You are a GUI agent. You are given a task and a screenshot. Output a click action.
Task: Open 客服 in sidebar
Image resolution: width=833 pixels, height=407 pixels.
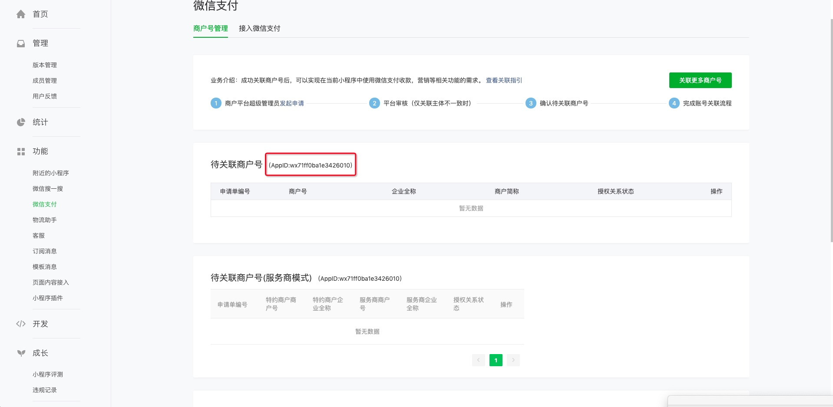(x=39, y=236)
